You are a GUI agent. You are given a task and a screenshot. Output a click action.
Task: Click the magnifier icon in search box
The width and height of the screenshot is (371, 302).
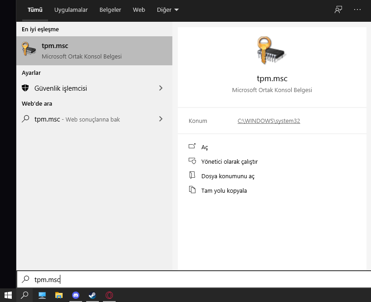(25, 279)
